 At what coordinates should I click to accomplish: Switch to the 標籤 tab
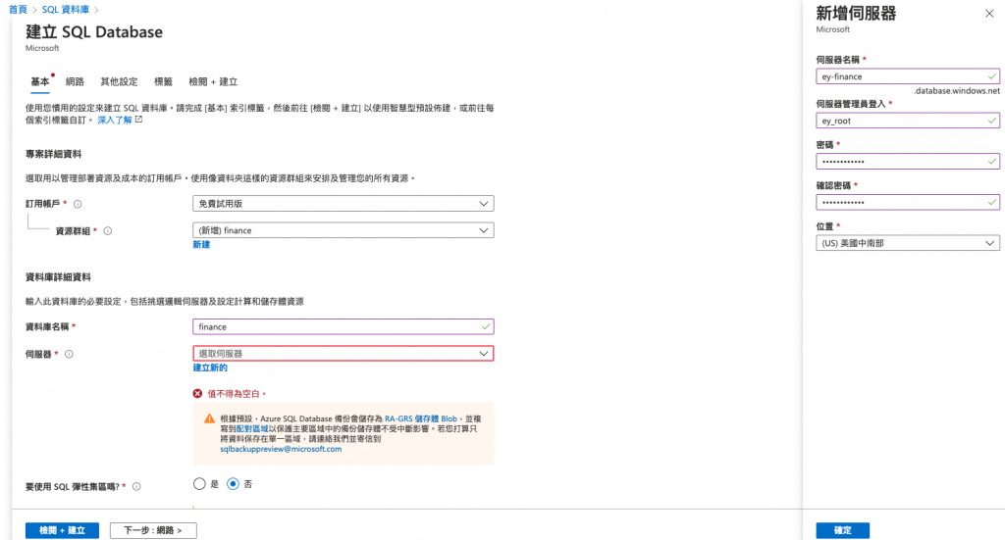click(164, 82)
